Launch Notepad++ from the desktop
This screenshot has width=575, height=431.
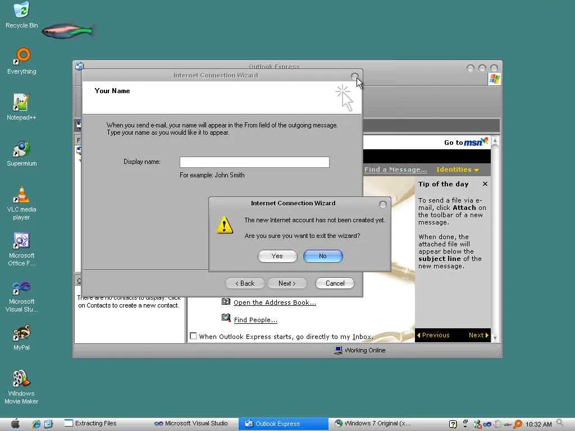[21, 107]
